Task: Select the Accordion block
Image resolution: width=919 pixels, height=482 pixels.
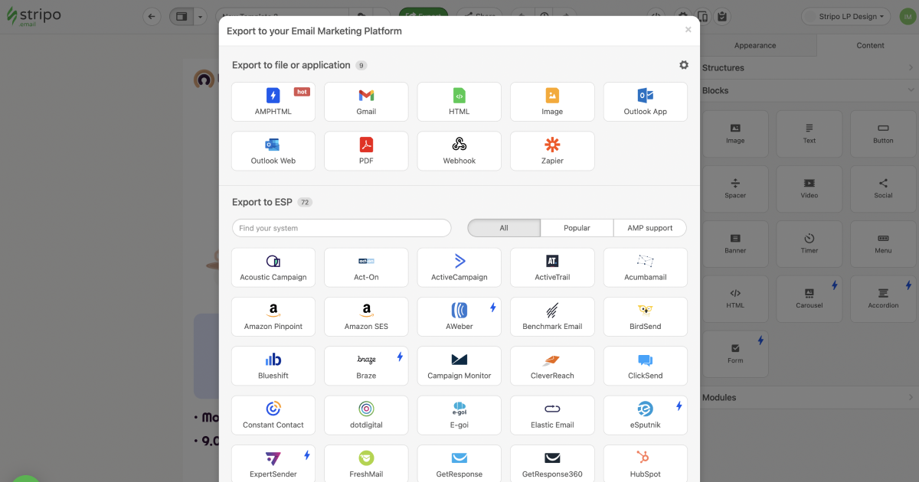Action: click(x=883, y=299)
